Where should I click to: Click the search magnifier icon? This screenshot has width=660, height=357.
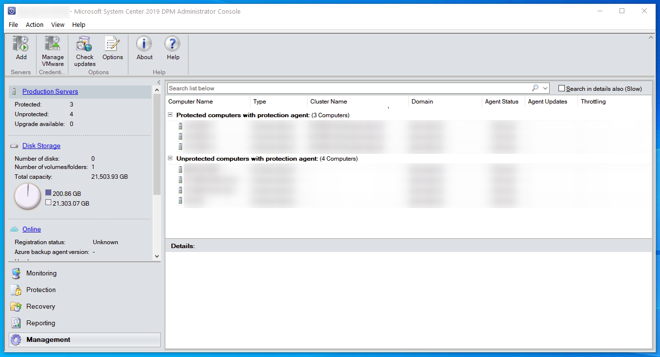click(536, 88)
